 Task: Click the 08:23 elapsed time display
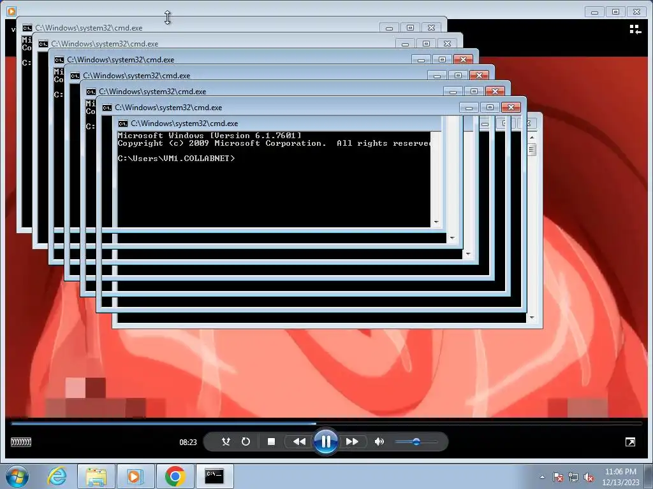pyautogui.click(x=188, y=443)
